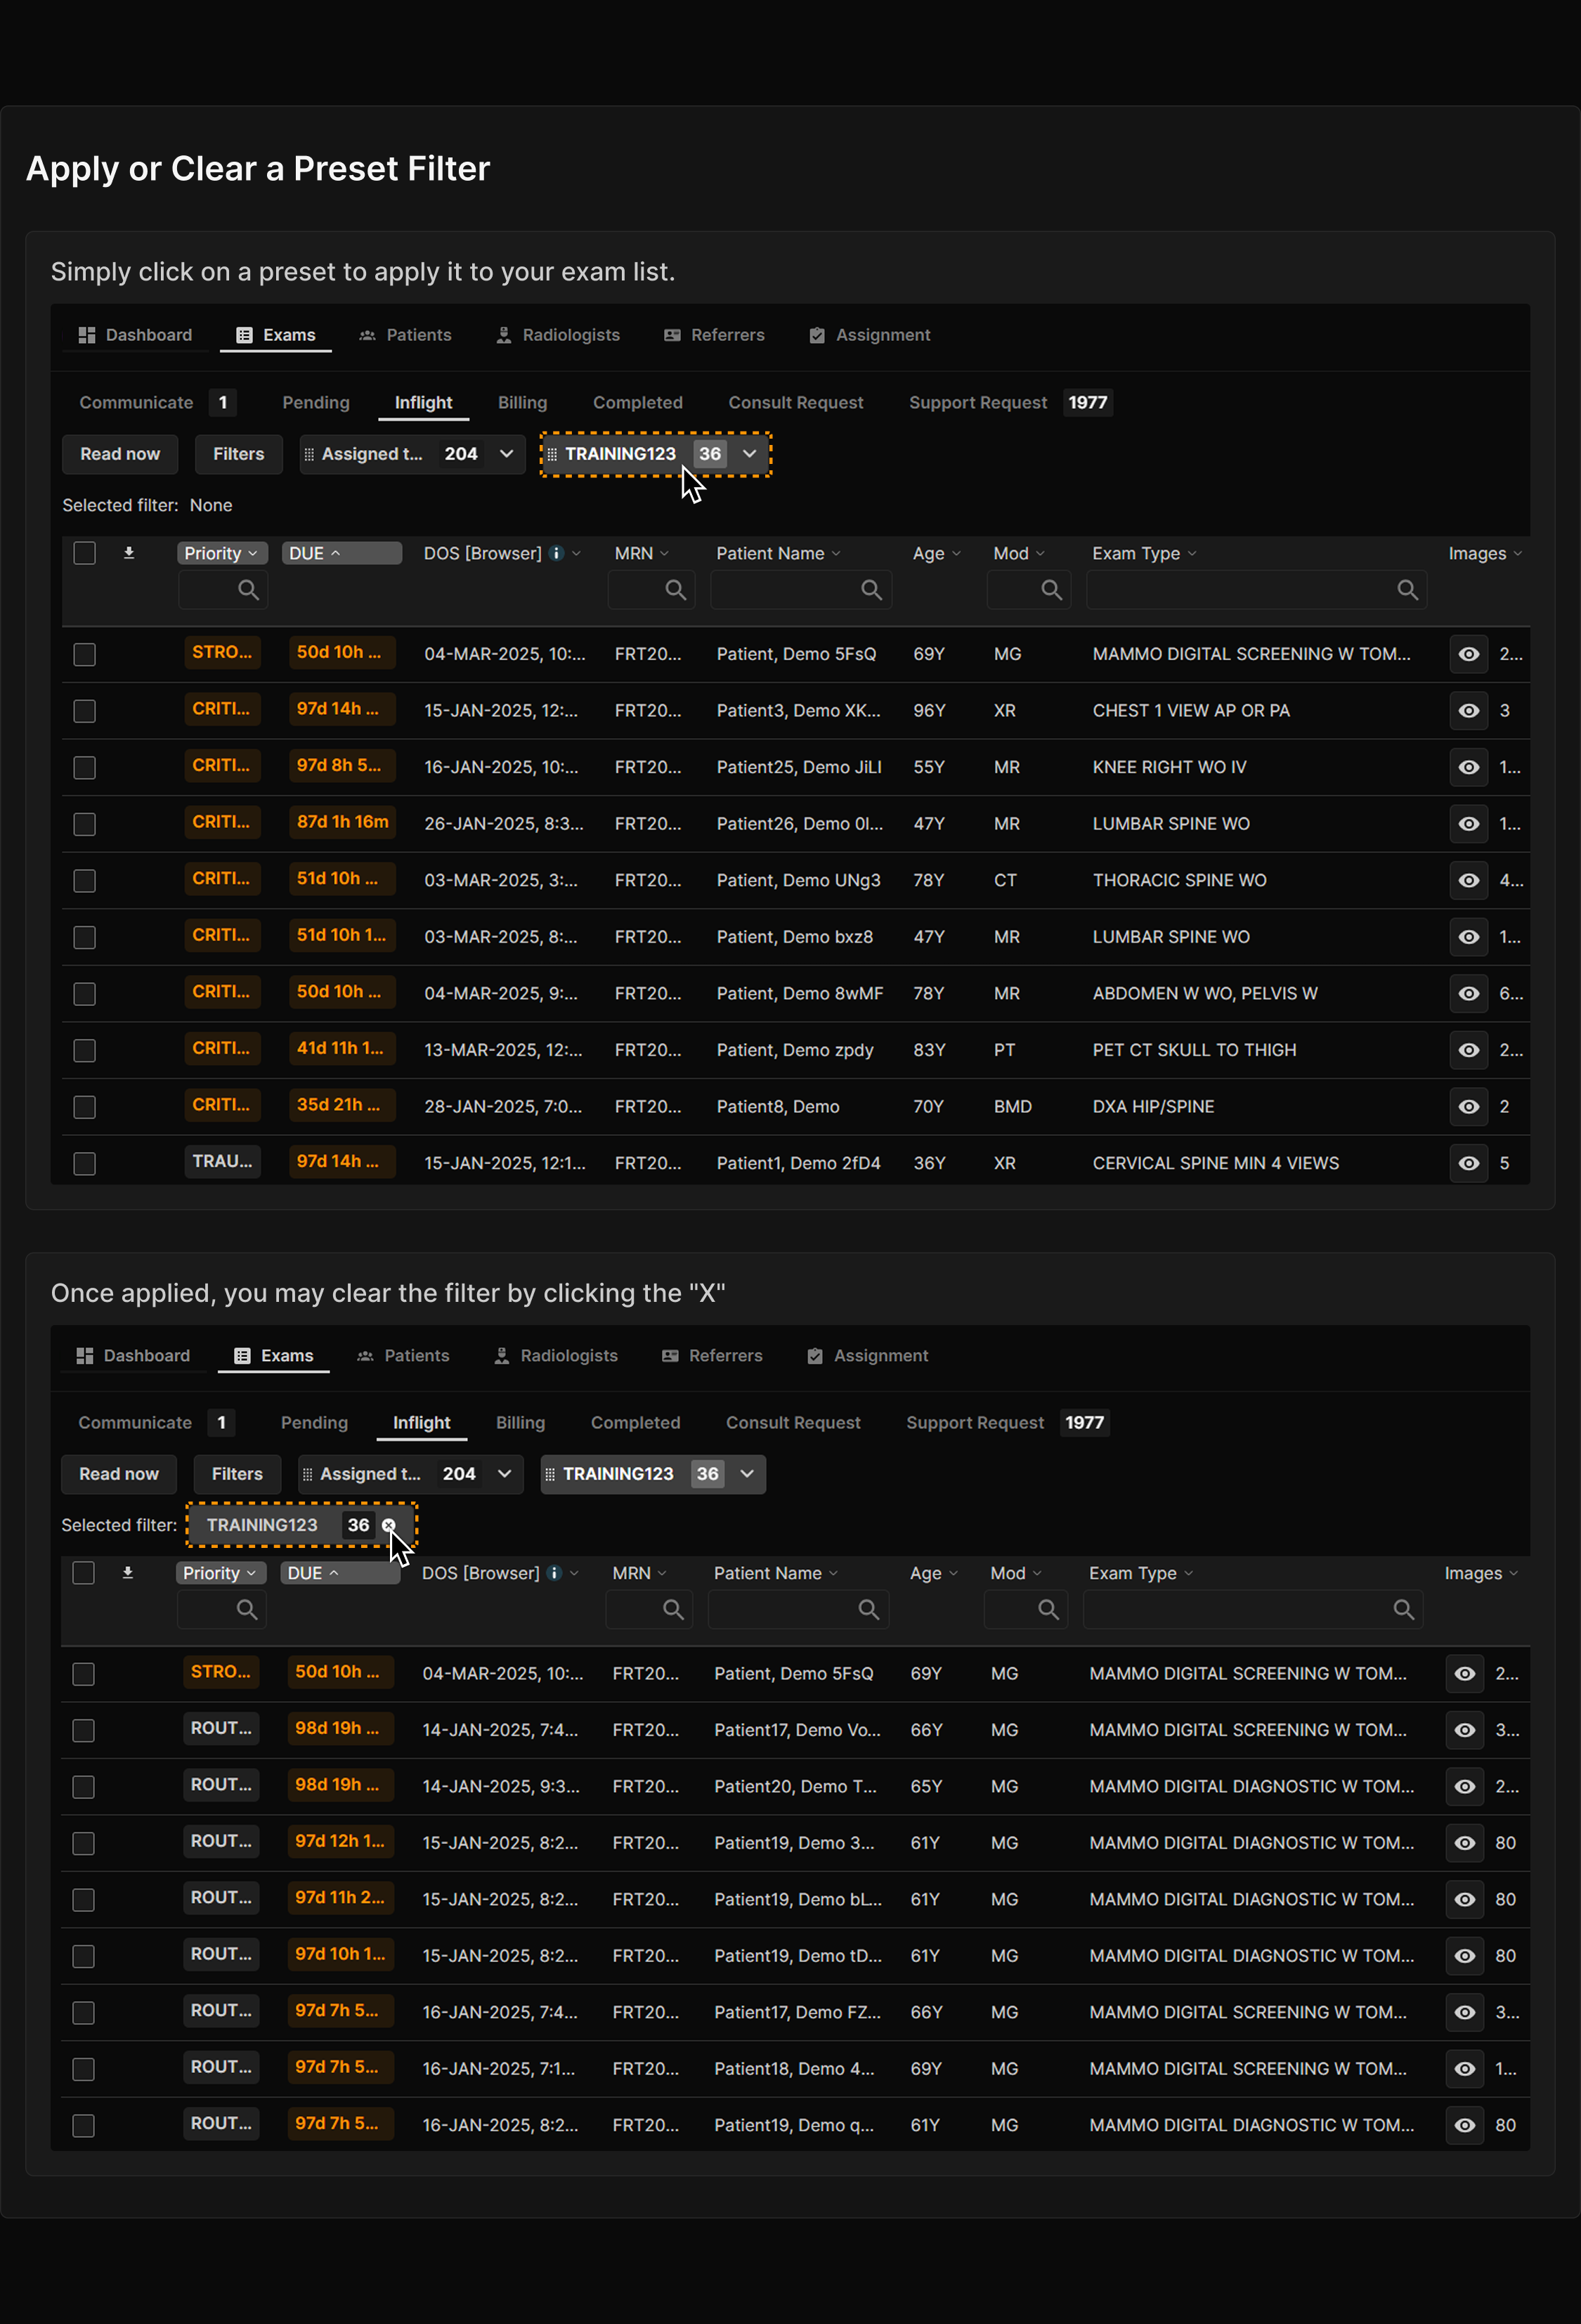
Task: View images for the DXA HIP/SPINE exam
Action: coord(1468,1107)
